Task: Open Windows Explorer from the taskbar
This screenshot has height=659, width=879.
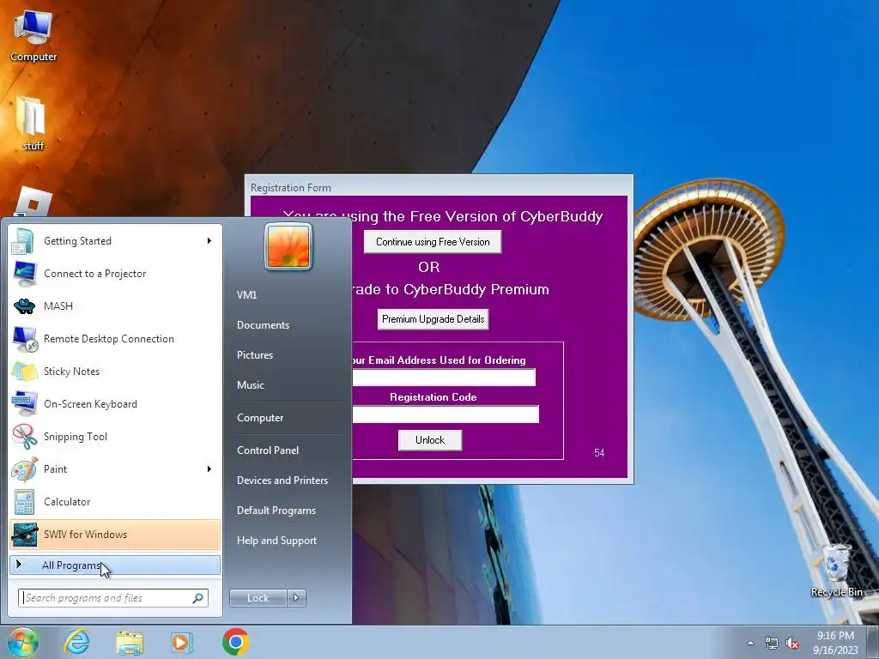Action: 130,642
